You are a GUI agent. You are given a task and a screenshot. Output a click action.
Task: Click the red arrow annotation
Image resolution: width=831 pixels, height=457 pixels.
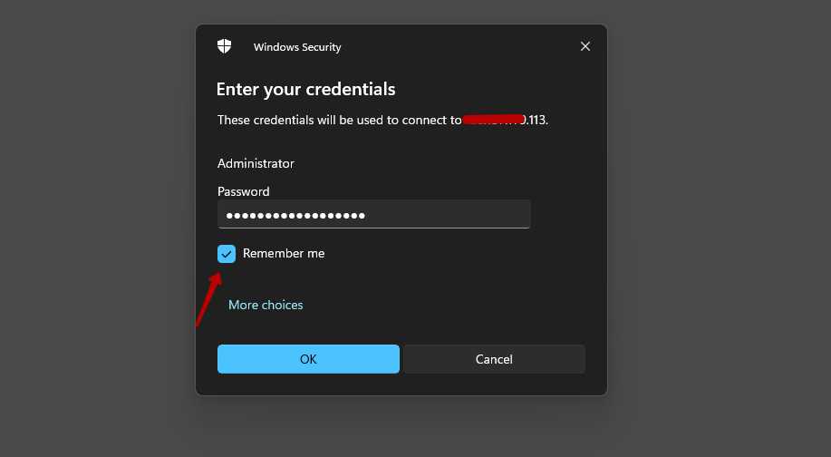(x=208, y=297)
